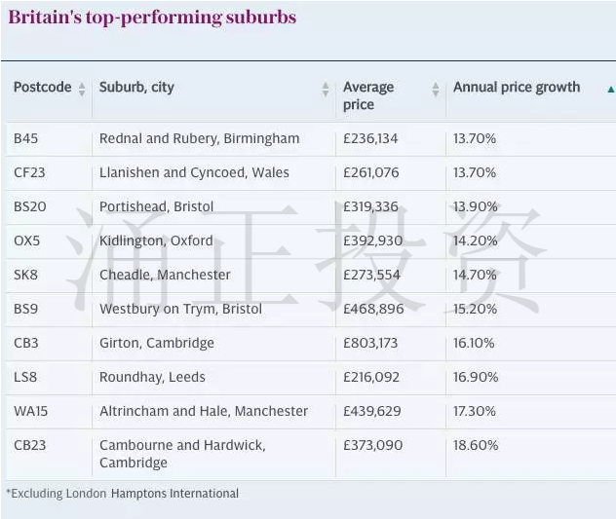Click the Postcode column header
This screenshot has width=616, height=519.
[43, 88]
